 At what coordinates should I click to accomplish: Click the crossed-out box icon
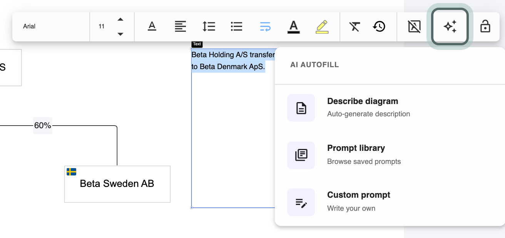pyautogui.click(x=414, y=26)
